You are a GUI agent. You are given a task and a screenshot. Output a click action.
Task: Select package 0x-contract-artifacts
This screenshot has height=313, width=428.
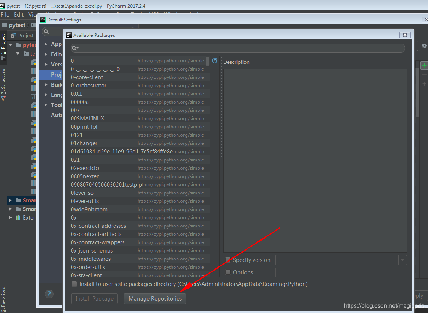point(139,234)
